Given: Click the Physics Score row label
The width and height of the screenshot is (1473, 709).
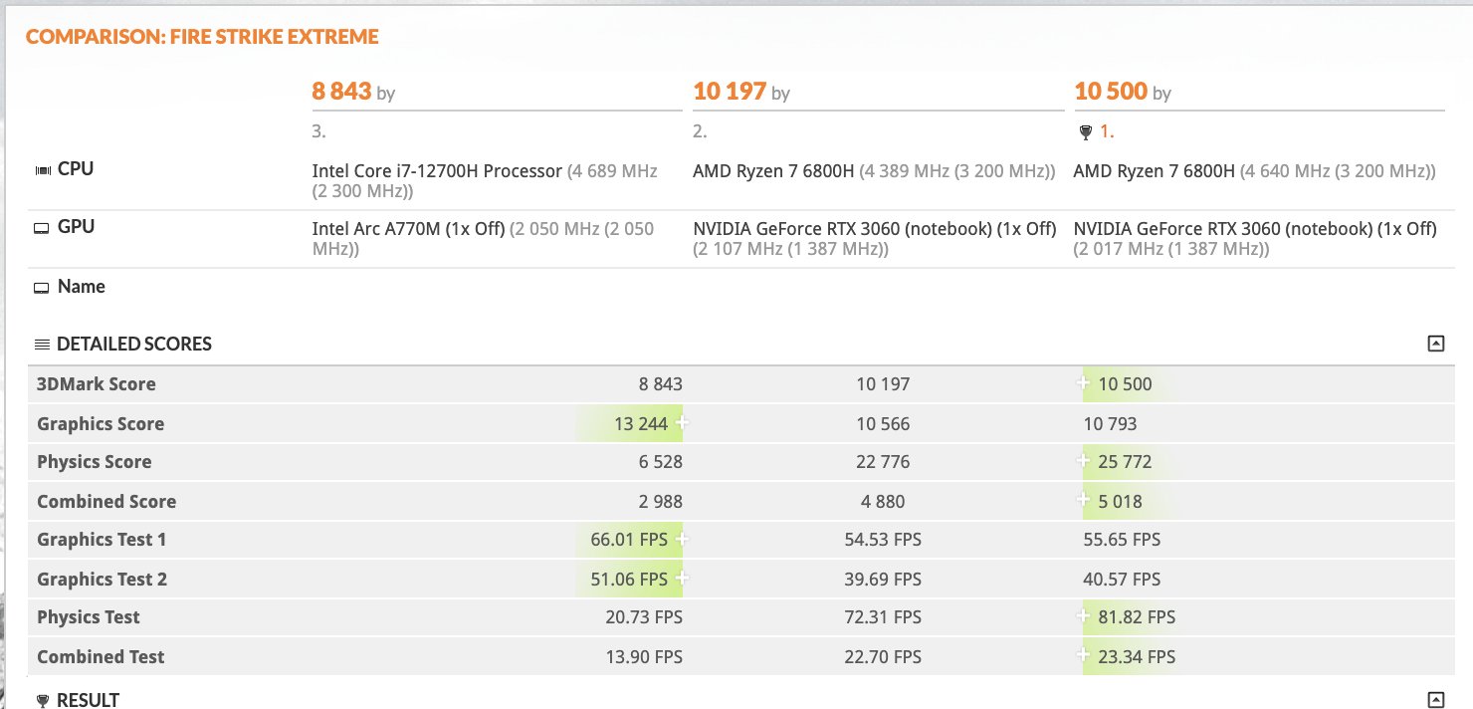Looking at the screenshot, I should point(95,462).
